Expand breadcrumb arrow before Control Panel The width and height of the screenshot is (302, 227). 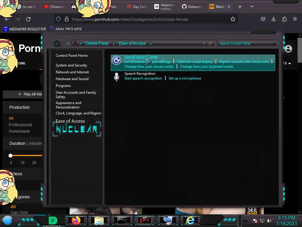(80, 43)
